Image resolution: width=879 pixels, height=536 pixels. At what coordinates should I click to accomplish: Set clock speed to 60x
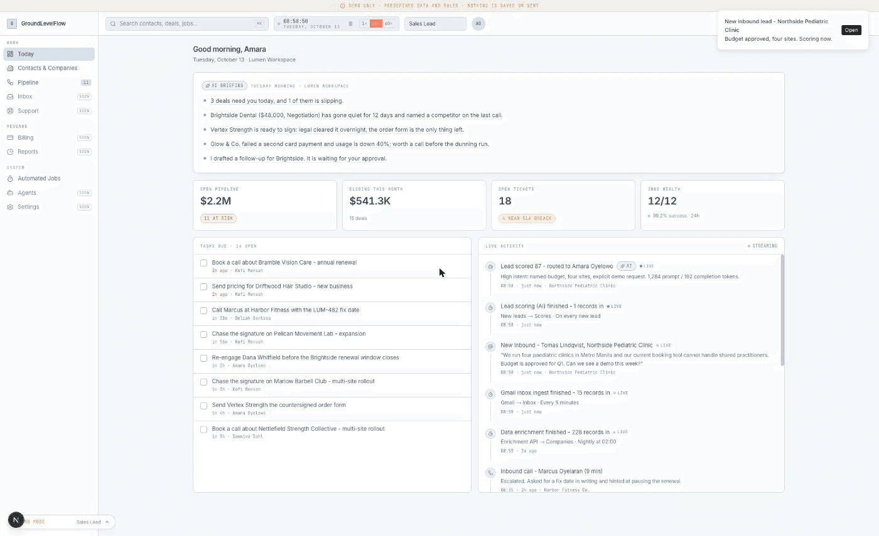pos(389,24)
